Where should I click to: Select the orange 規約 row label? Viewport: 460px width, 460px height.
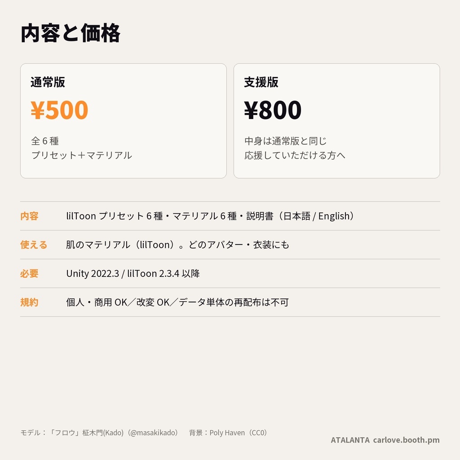pos(29,302)
